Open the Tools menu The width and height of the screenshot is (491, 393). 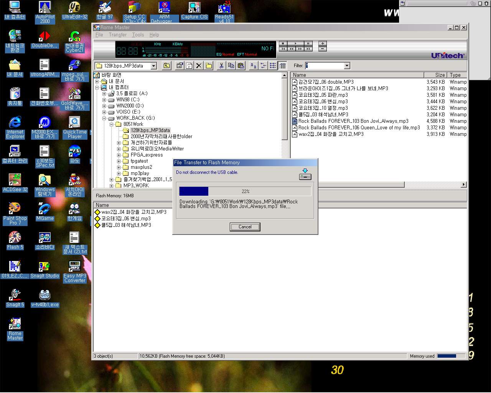tap(138, 35)
